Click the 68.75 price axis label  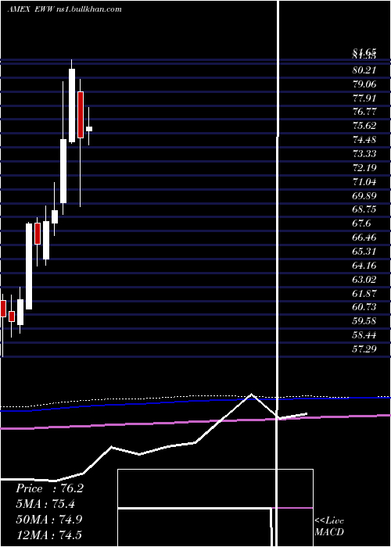[364, 209]
